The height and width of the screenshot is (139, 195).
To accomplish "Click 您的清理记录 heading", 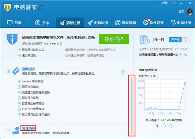I will pyautogui.click(x=148, y=70).
